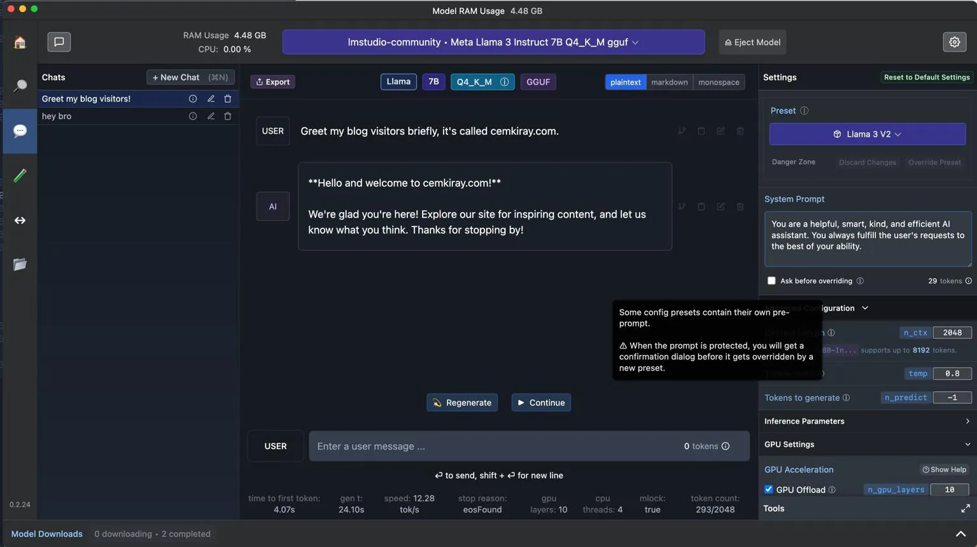Open Model Downloads link in status bar
Viewport: 977px width, 547px height.
click(x=47, y=534)
